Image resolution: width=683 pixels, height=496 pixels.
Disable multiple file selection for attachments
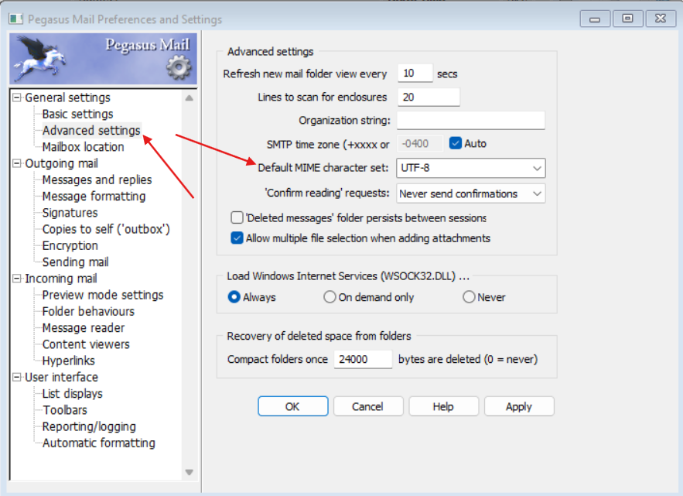point(237,238)
